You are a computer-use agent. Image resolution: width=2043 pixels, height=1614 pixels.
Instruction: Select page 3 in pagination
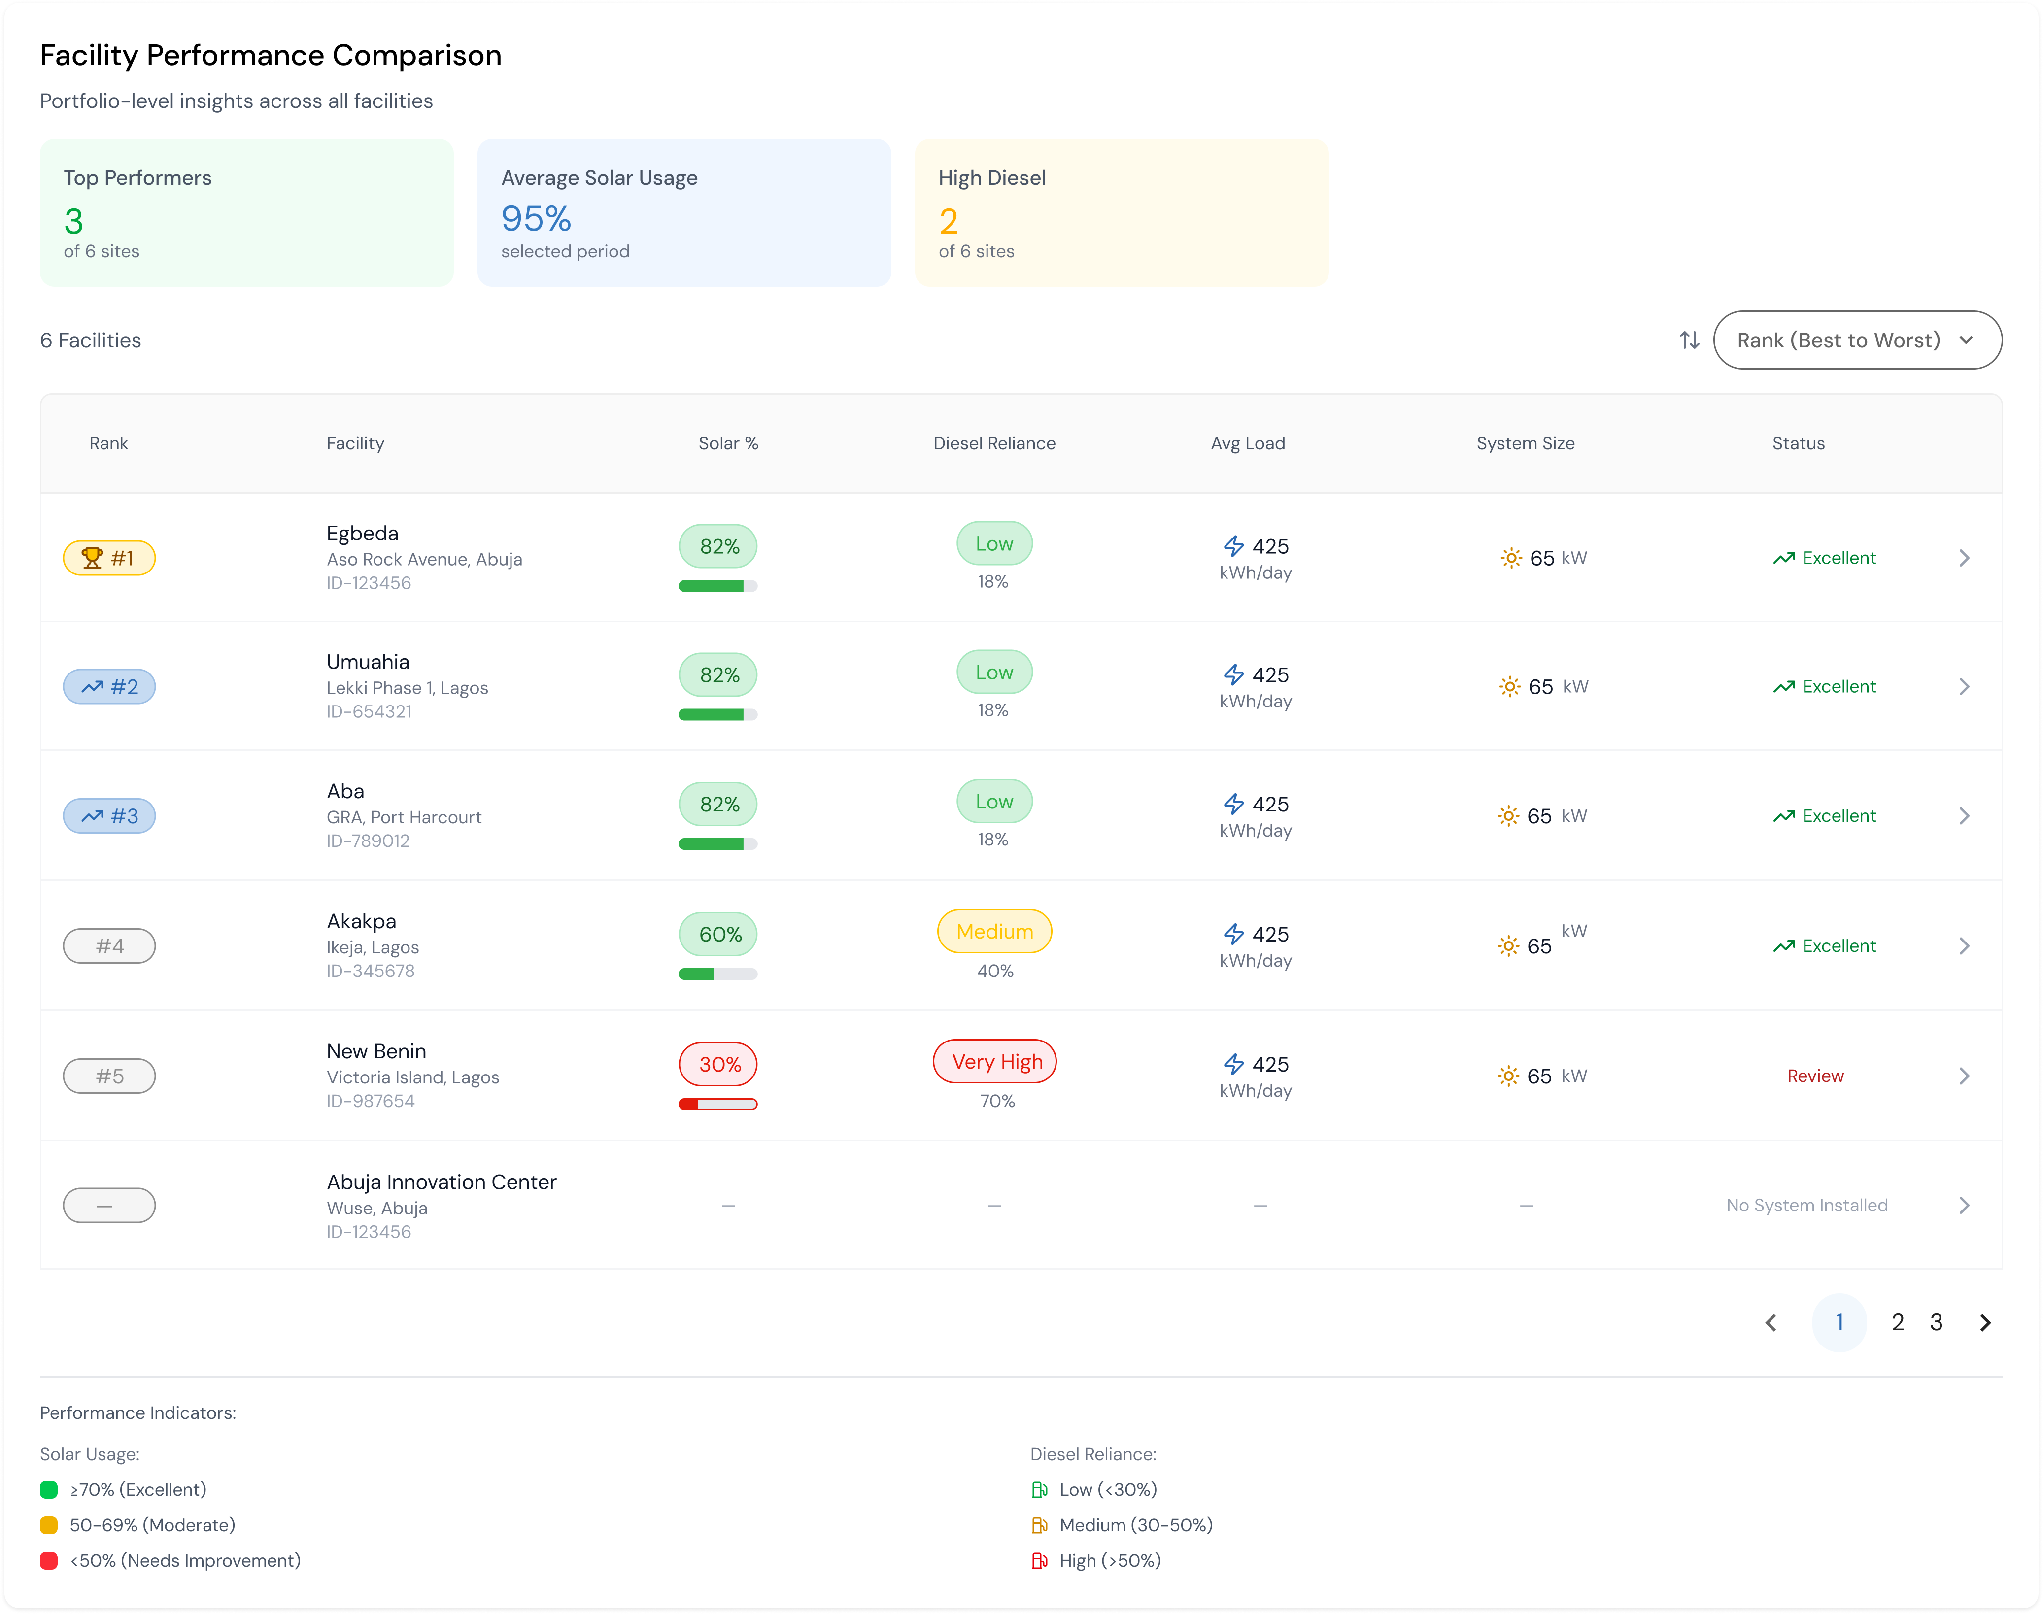[x=1936, y=1323]
